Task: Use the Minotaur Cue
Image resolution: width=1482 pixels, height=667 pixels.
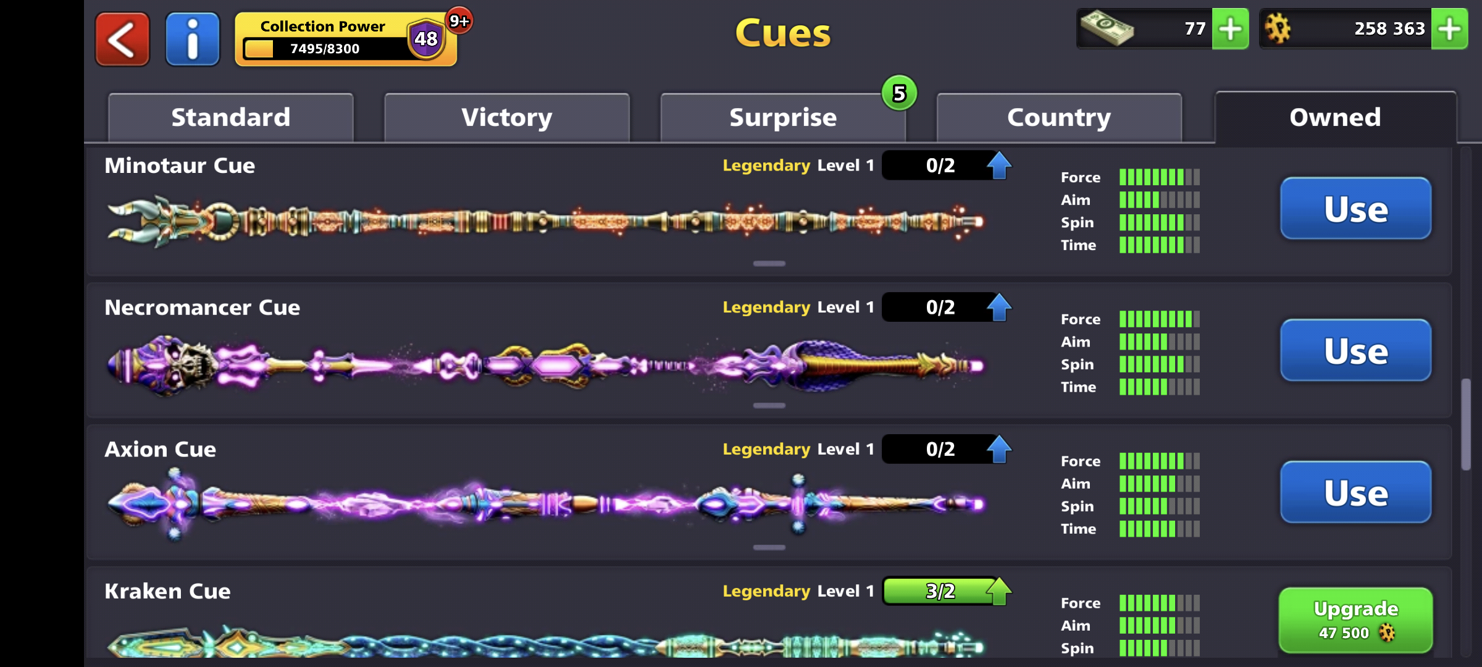Action: 1356,209
